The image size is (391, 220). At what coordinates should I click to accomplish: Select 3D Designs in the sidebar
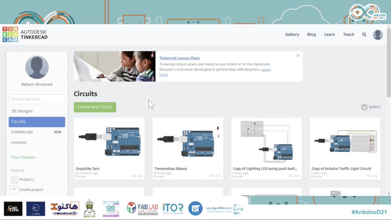coord(37,111)
